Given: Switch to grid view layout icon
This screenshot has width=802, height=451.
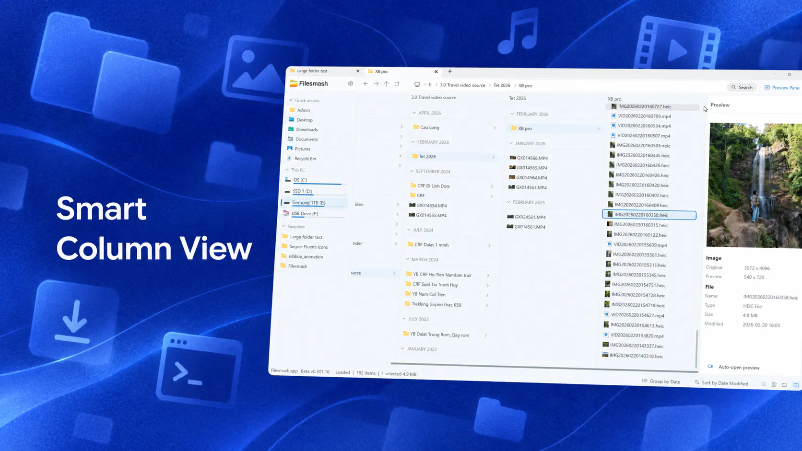Looking at the screenshot, I should [774, 384].
